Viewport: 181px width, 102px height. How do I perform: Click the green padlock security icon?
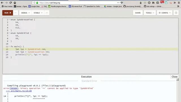click(x=37, y=3)
